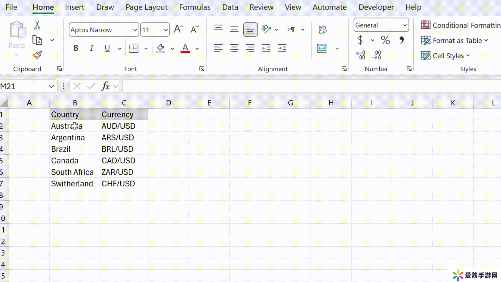Click the Cut scissors icon
The width and height of the screenshot is (501, 282).
tap(37, 25)
